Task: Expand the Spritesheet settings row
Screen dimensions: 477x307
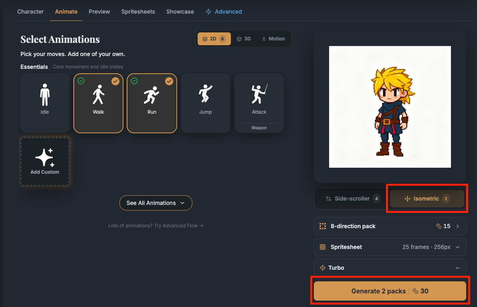Action: click(390, 247)
